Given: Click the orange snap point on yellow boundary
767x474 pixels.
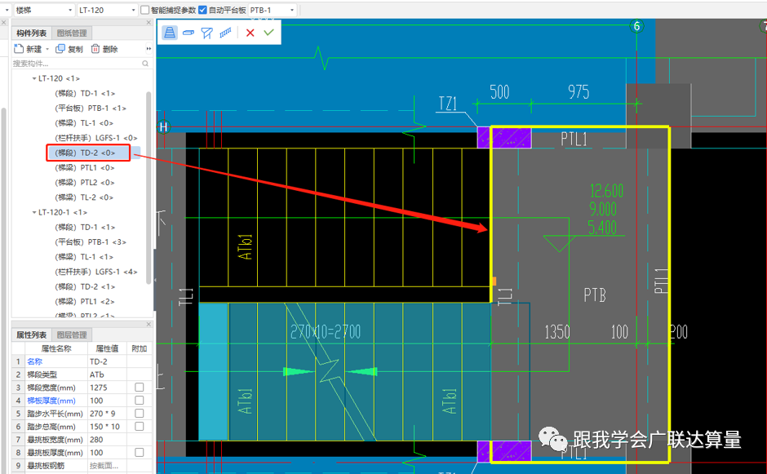Looking at the screenshot, I should coord(494,281).
